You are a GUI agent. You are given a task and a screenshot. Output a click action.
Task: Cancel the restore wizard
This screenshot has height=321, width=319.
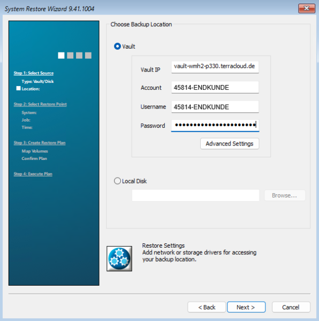point(291,307)
